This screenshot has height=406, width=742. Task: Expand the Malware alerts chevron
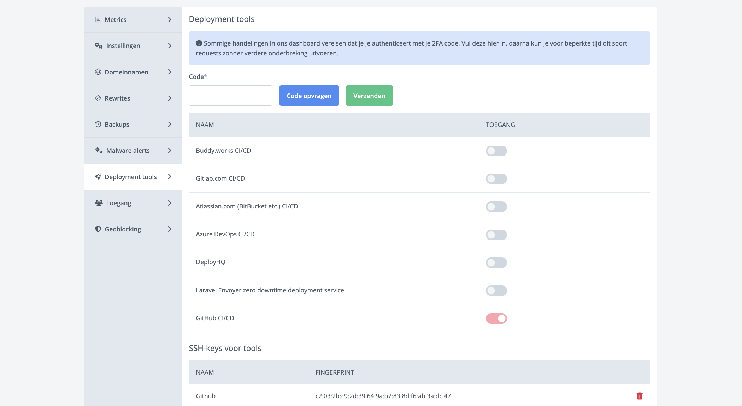(170, 151)
